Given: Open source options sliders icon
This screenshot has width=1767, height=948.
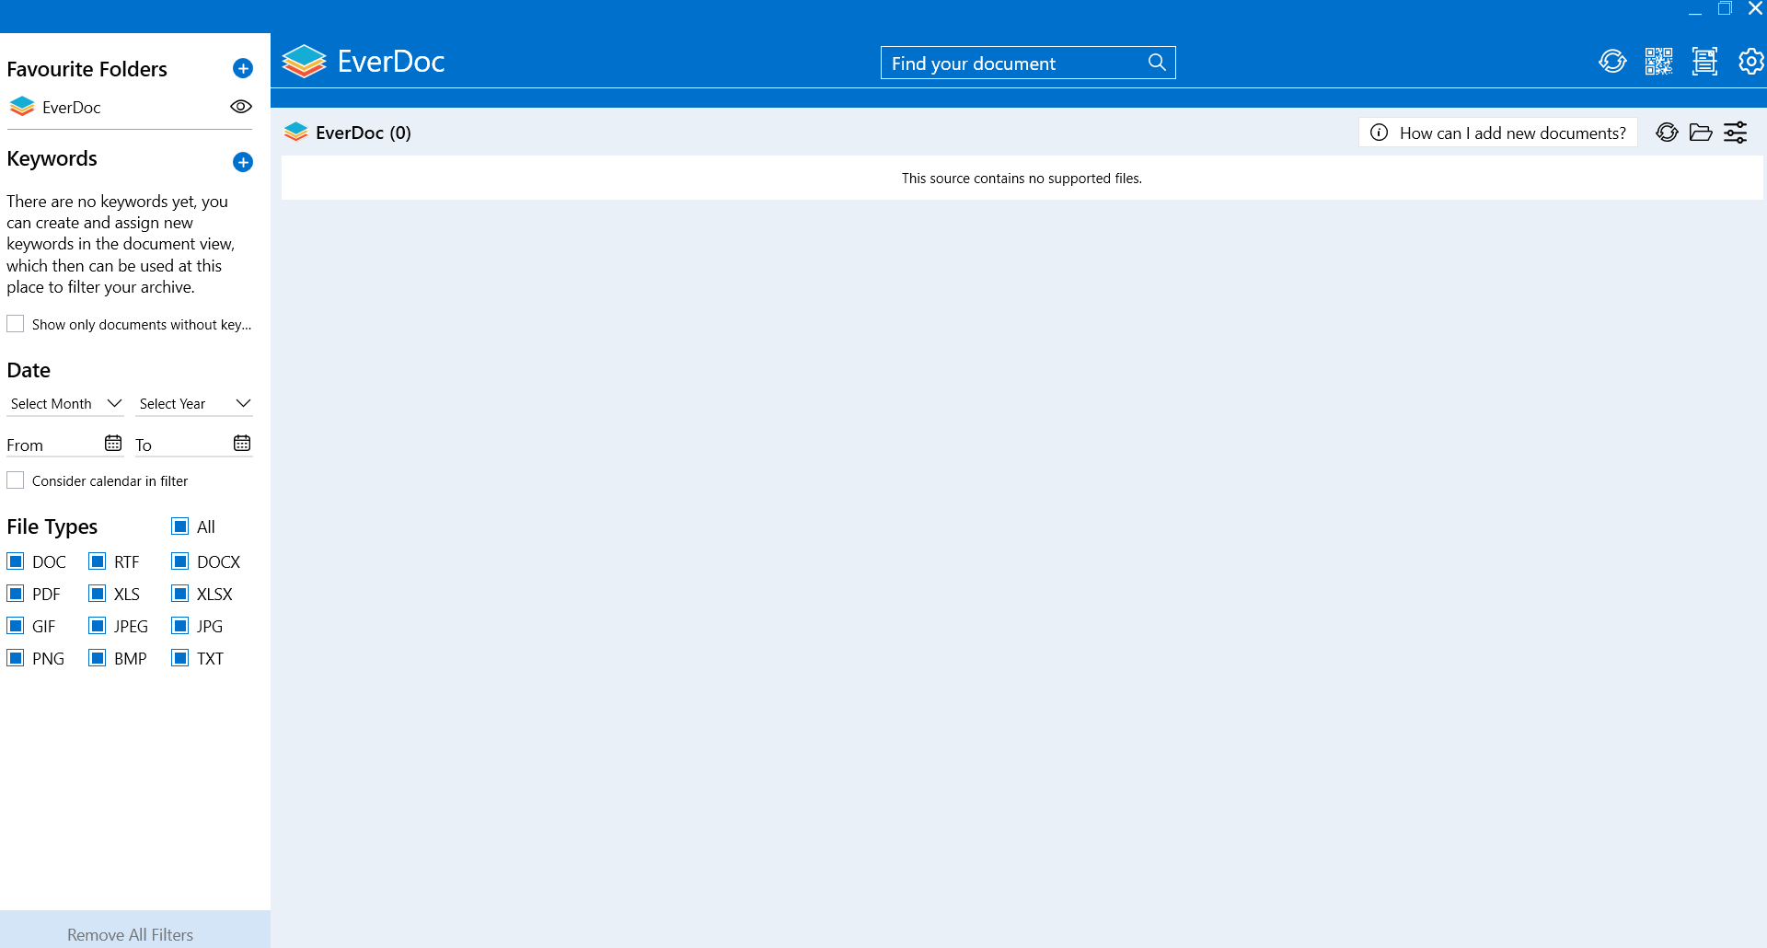Looking at the screenshot, I should point(1735,133).
